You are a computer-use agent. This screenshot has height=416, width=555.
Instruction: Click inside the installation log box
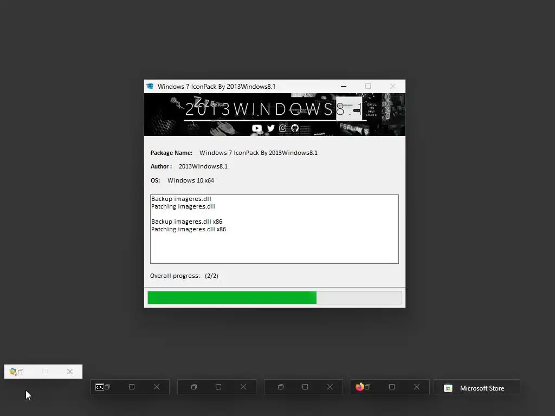pyautogui.click(x=274, y=229)
